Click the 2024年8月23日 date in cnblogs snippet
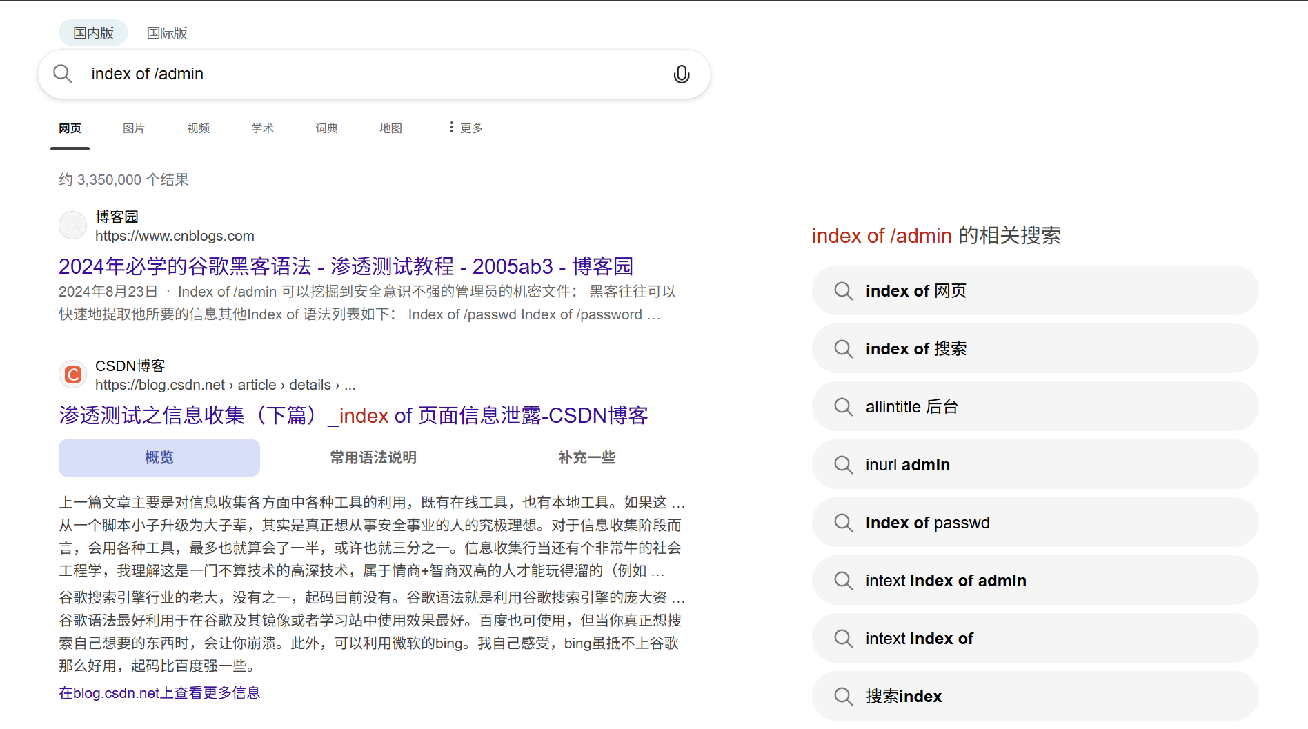Screen dimensions: 1308x729 [x=108, y=292]
